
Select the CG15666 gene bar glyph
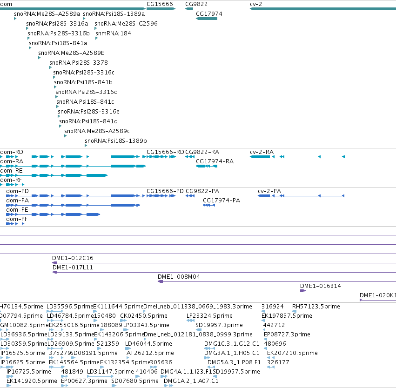[161, 9]
